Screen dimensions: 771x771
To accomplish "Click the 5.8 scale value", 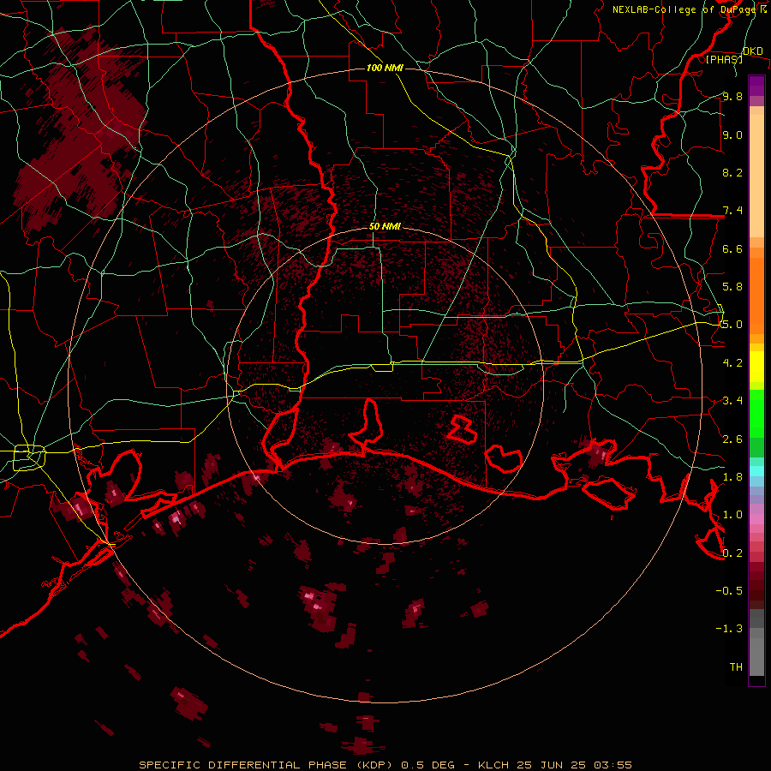I will point(732,287).
